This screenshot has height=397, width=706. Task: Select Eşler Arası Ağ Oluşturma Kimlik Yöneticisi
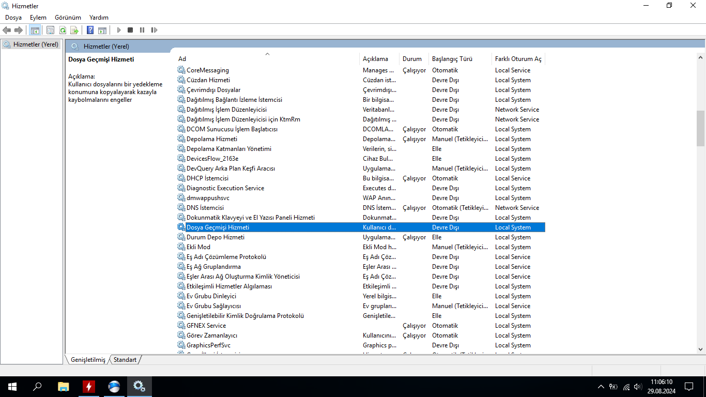click(361, 276)
